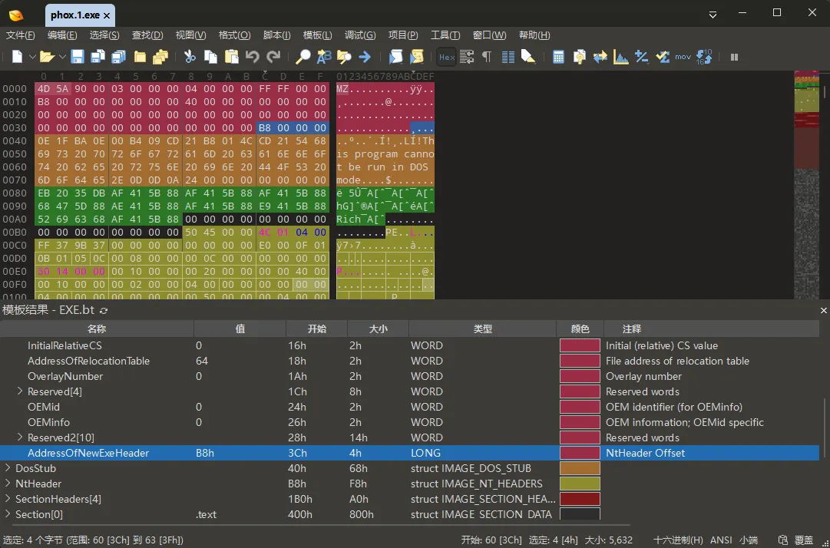
Task: Sort by the 开始 column header
Action: (x=316, y=329)
